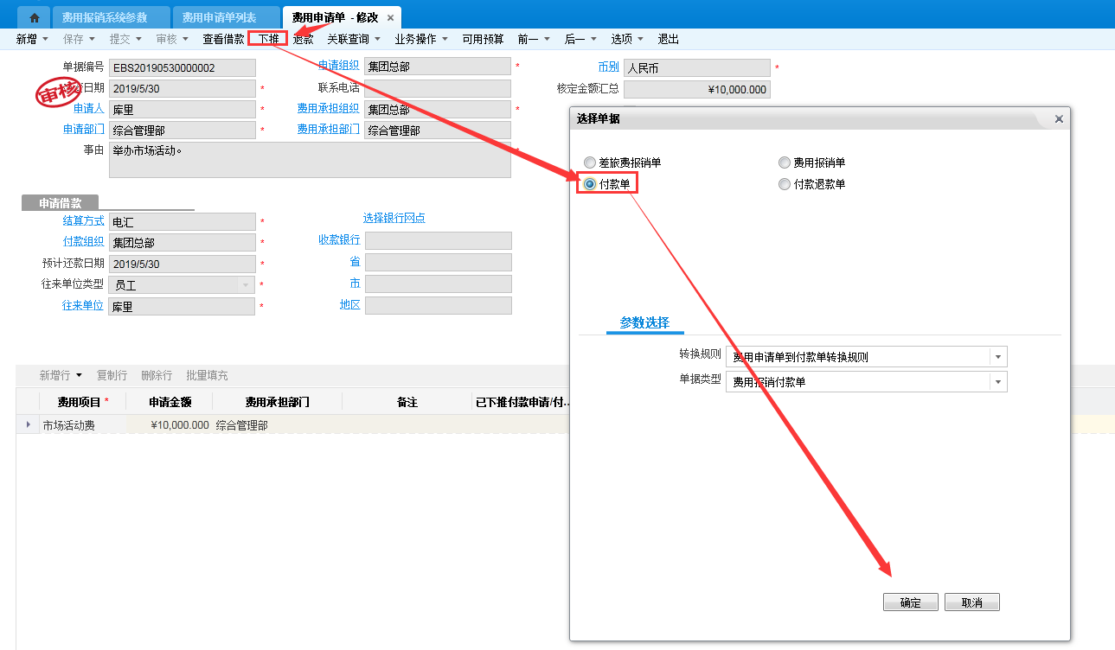Screen dimensions: 1115x650
Task: Switch to the 费用申请单列表 tab
Action: [225, 18]
